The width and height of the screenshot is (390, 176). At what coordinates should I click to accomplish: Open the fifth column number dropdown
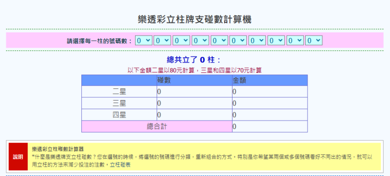click(219, 40)
